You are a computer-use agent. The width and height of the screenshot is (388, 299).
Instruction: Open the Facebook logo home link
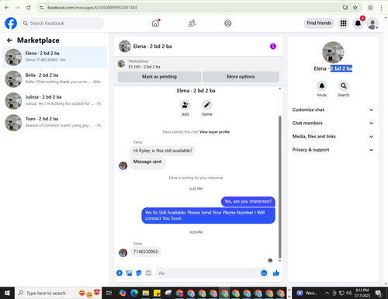pos(11,23)
